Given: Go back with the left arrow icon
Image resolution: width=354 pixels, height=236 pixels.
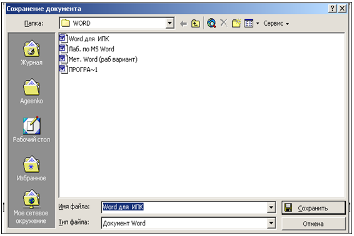Looking at the screenshot, I should coord(183,23).
